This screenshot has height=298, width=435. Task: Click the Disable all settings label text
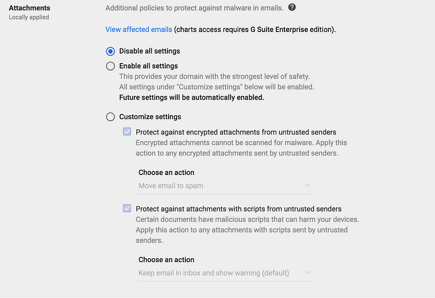tap(150, 51)
